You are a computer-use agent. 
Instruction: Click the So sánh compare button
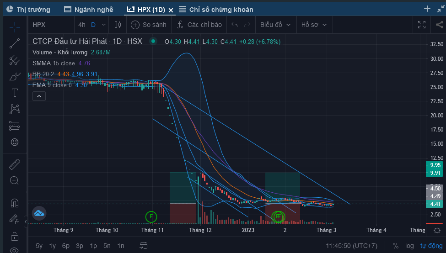[x=149, y=25]
